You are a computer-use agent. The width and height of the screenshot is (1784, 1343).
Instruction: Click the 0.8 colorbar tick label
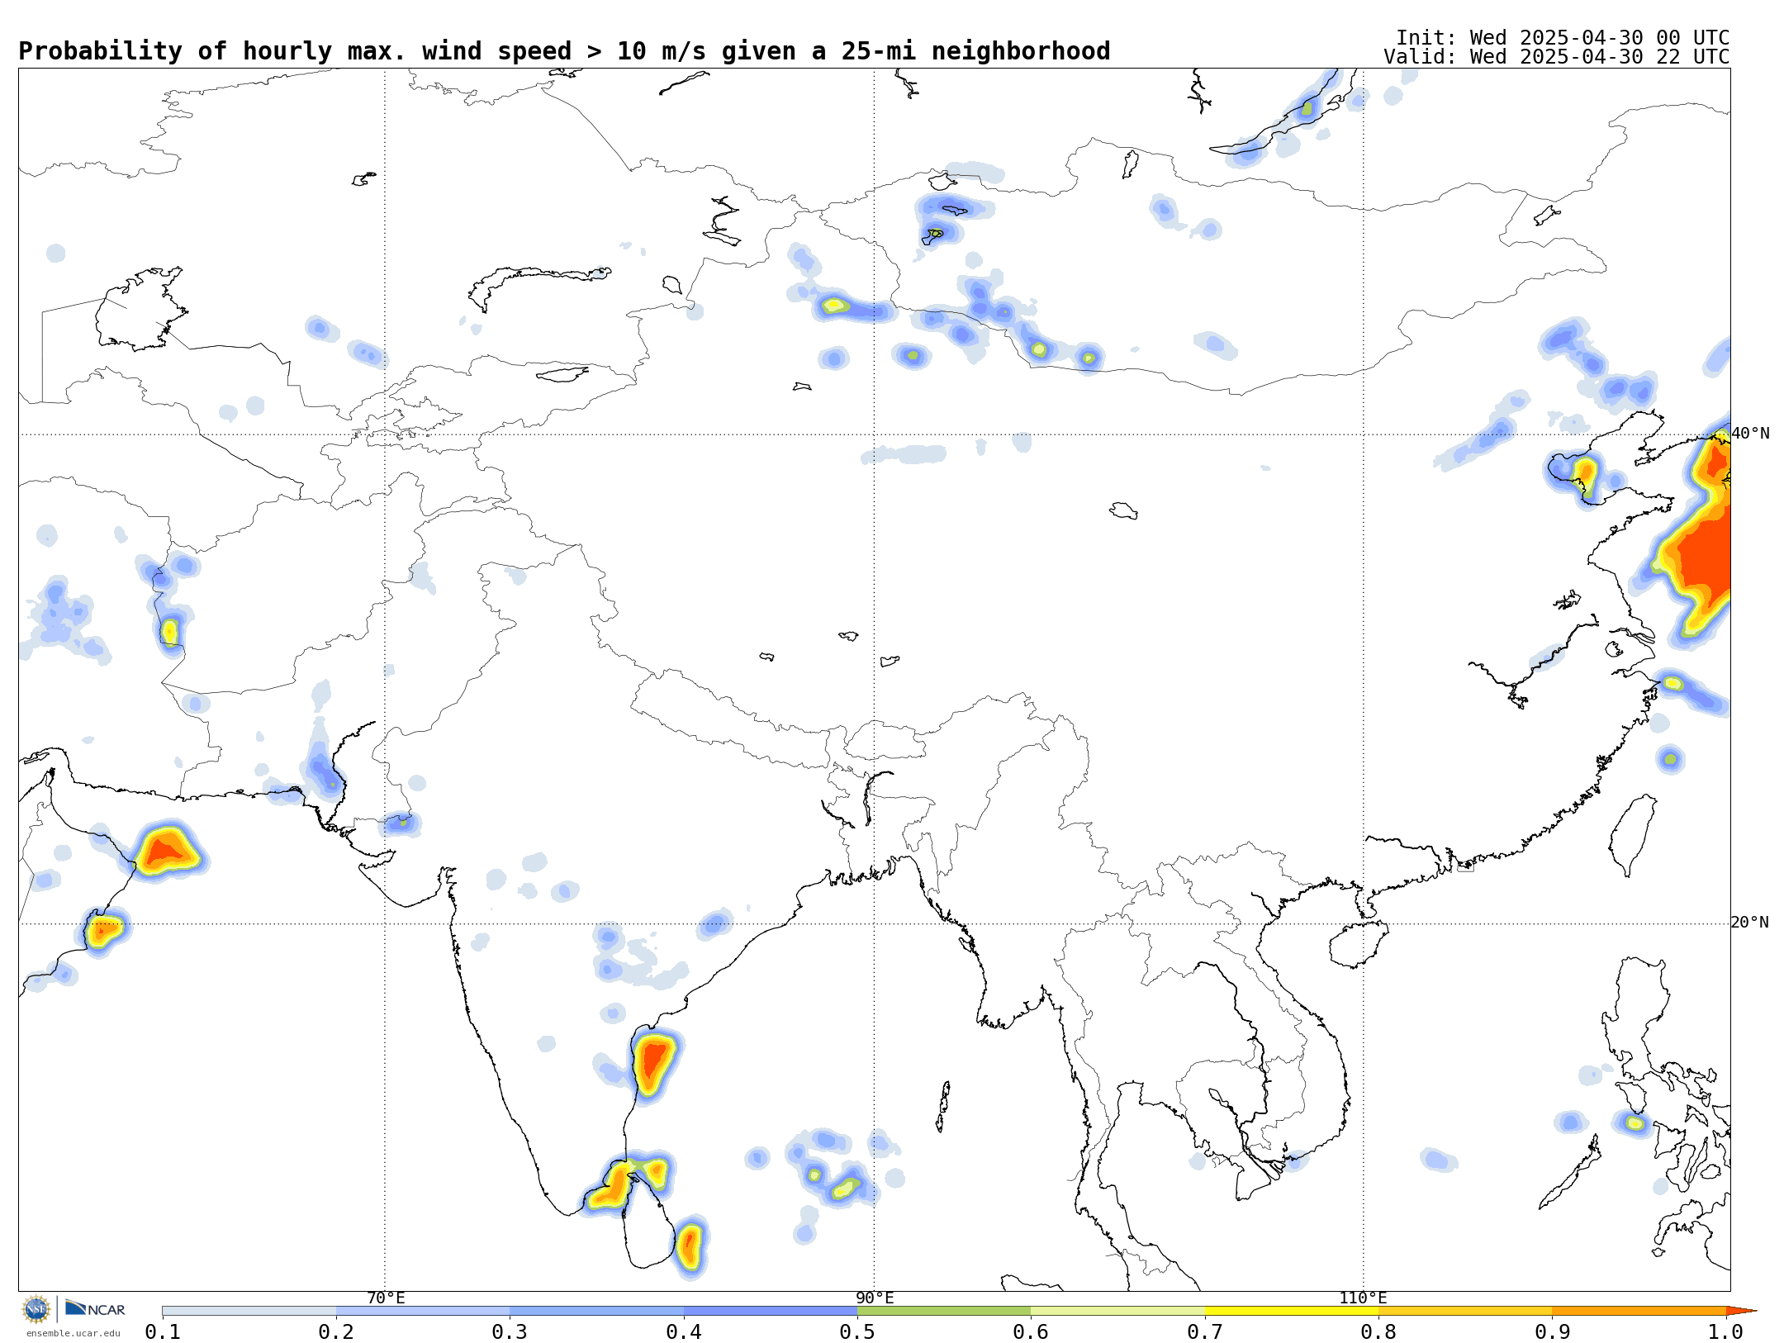click(1378, 1332)
